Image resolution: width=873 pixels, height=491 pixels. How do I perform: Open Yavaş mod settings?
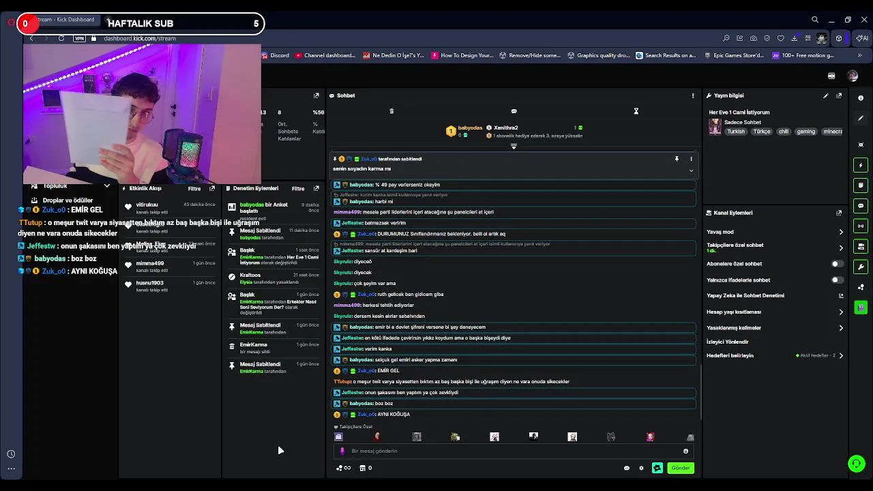click(774, 232)
